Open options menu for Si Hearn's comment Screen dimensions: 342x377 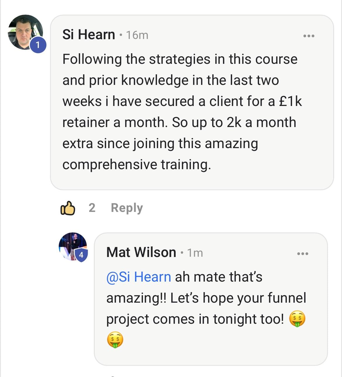[x=309, y=36]
